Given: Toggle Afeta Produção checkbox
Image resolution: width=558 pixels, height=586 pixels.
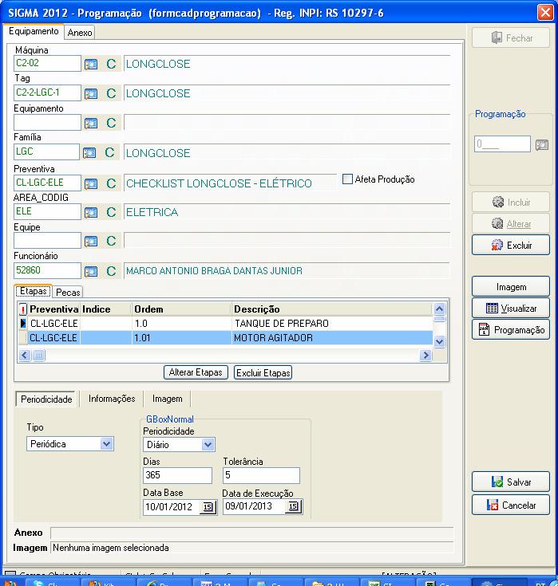Looking at the screenshot, I should coord(348,179).
